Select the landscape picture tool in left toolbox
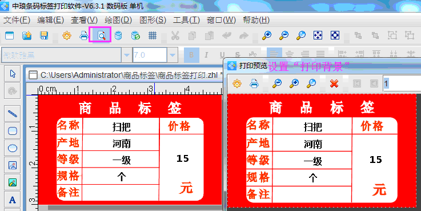 point(13,182)
